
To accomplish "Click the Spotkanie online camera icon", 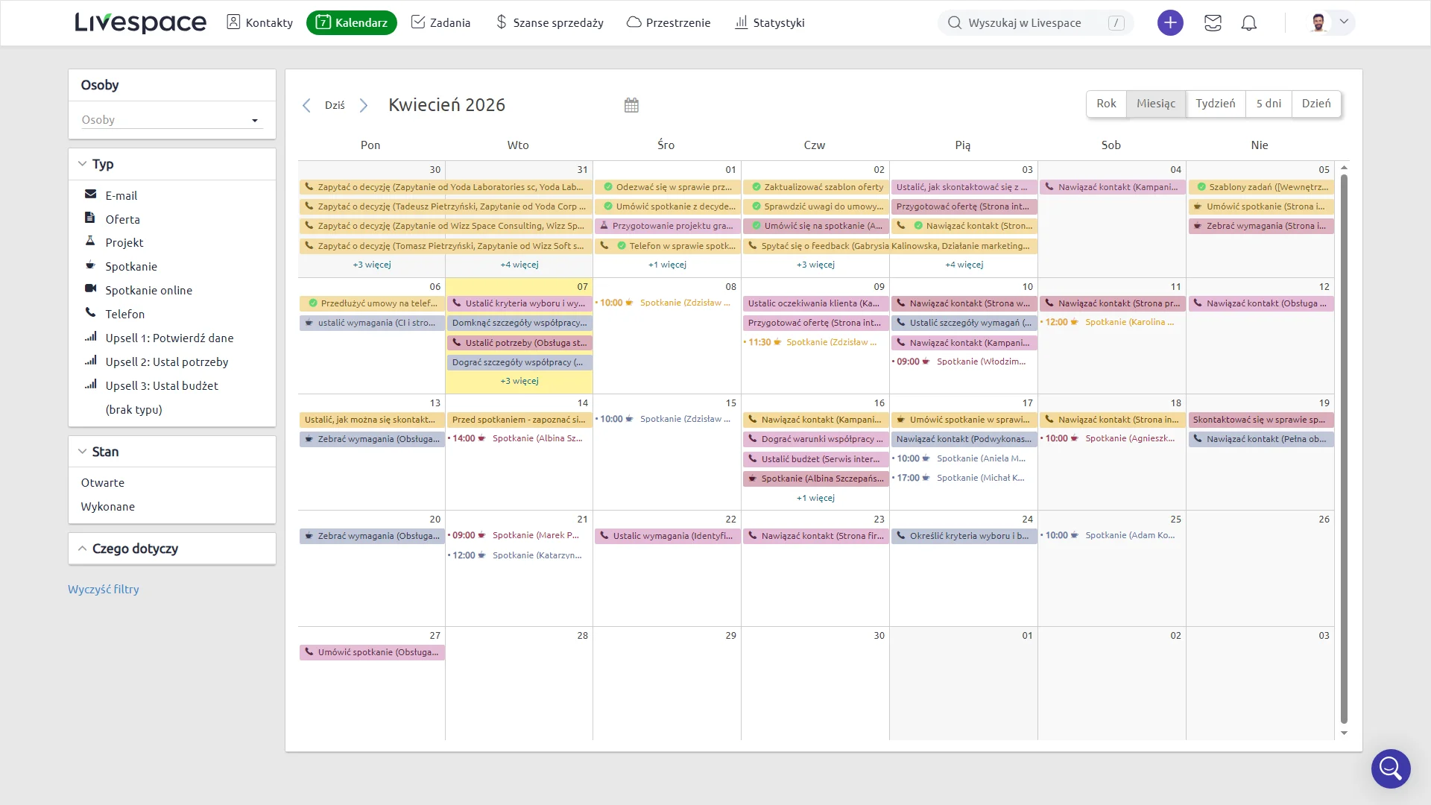I will (90, 290).
